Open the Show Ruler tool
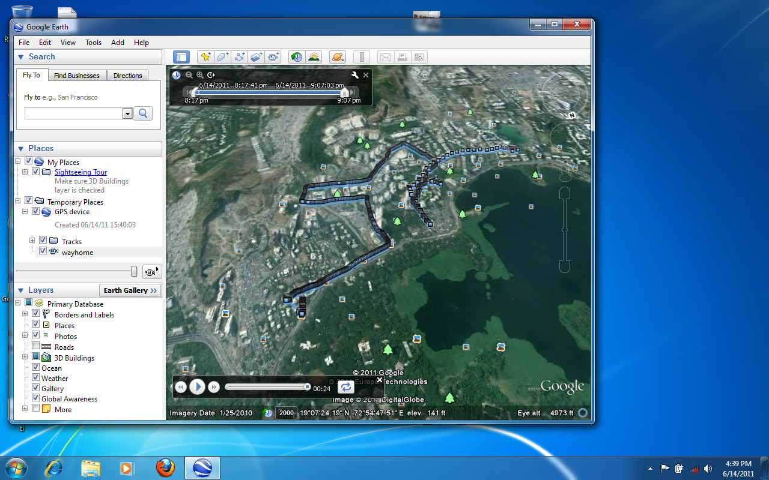 [362, 57]
